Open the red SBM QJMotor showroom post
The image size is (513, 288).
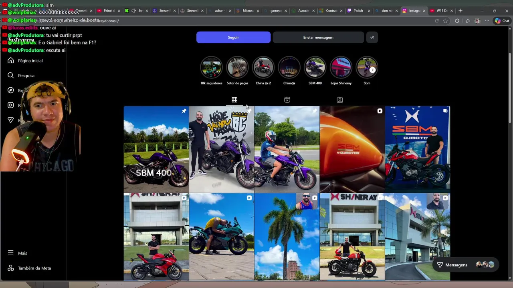417,149
